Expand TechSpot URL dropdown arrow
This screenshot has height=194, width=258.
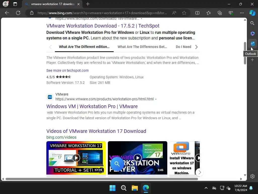coord(142,19)
